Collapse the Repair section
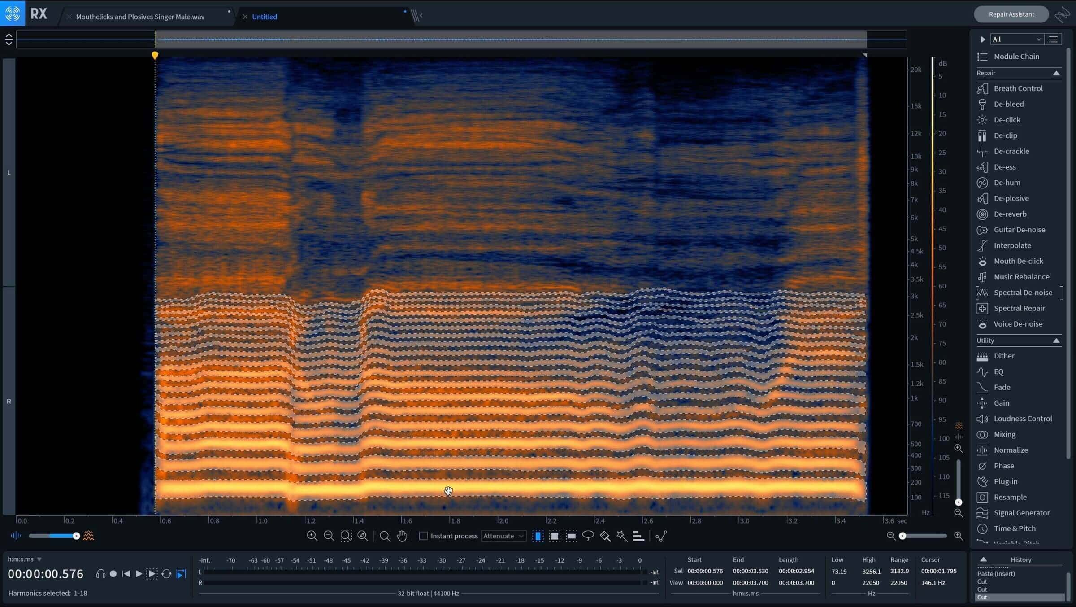This screenshot has width=1076, height=607. 1056,73
